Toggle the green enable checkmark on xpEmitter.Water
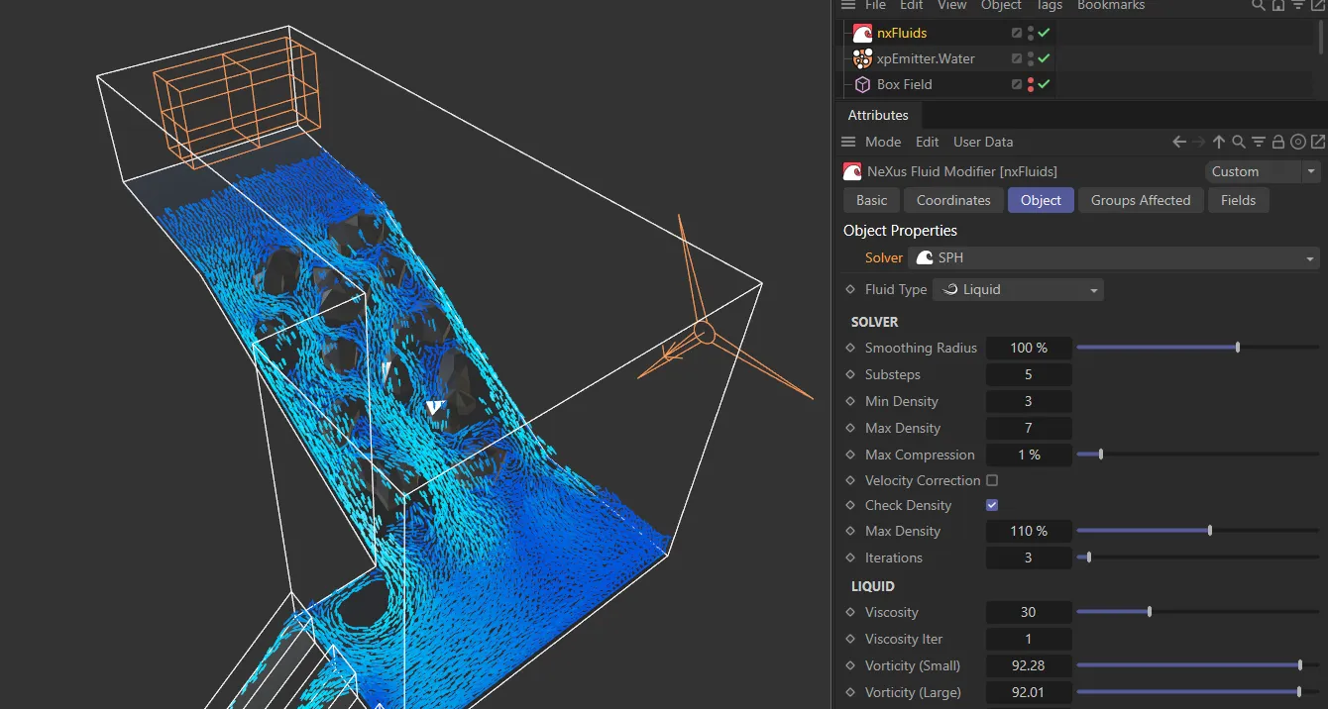This screenshot has height=709, width=1328. tap(1043, 58)
